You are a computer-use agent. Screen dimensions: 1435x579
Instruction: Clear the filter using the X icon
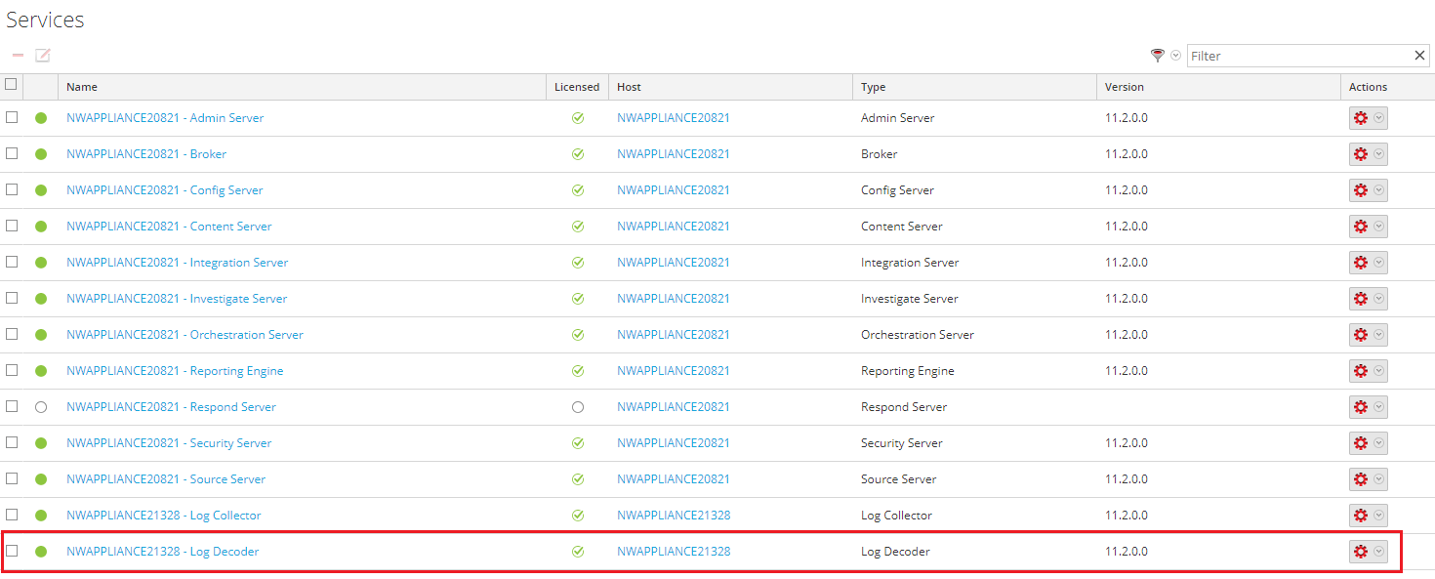pyautogui.click(x=1420, y=56)
